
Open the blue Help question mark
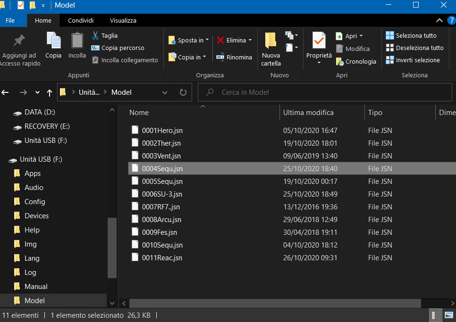(x=452, y=20)
